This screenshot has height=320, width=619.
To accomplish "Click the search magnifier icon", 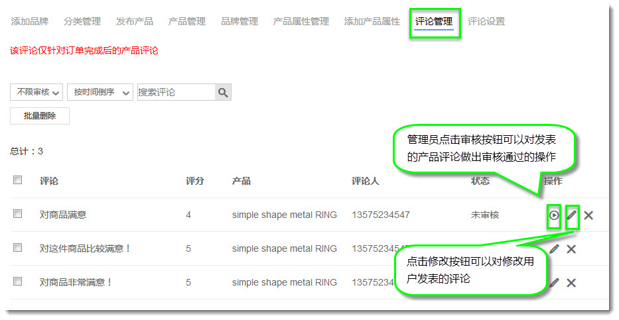I will pos(223,93).
